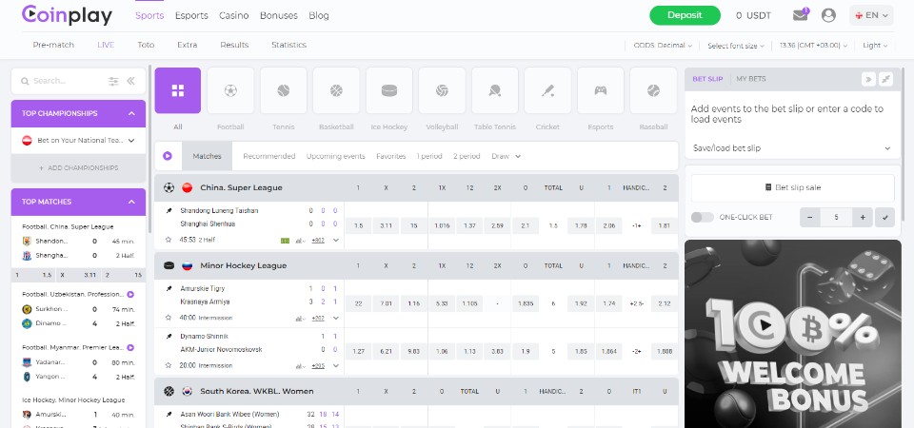The height and width of the screenshot is (428, 914).
Task: Select the All sports grid icon
Action: click(x=178, y=90)
